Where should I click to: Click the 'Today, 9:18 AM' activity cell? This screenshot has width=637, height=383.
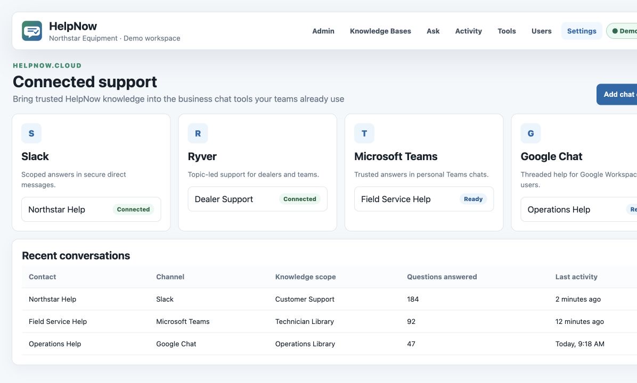579,344
